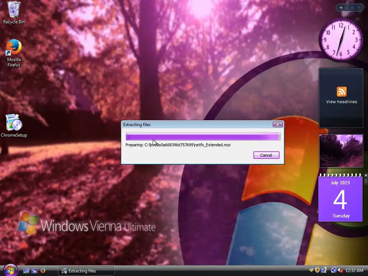Click the Extracting files dialog title
This screenshot has height=276, width=368.
coord(137,125)
